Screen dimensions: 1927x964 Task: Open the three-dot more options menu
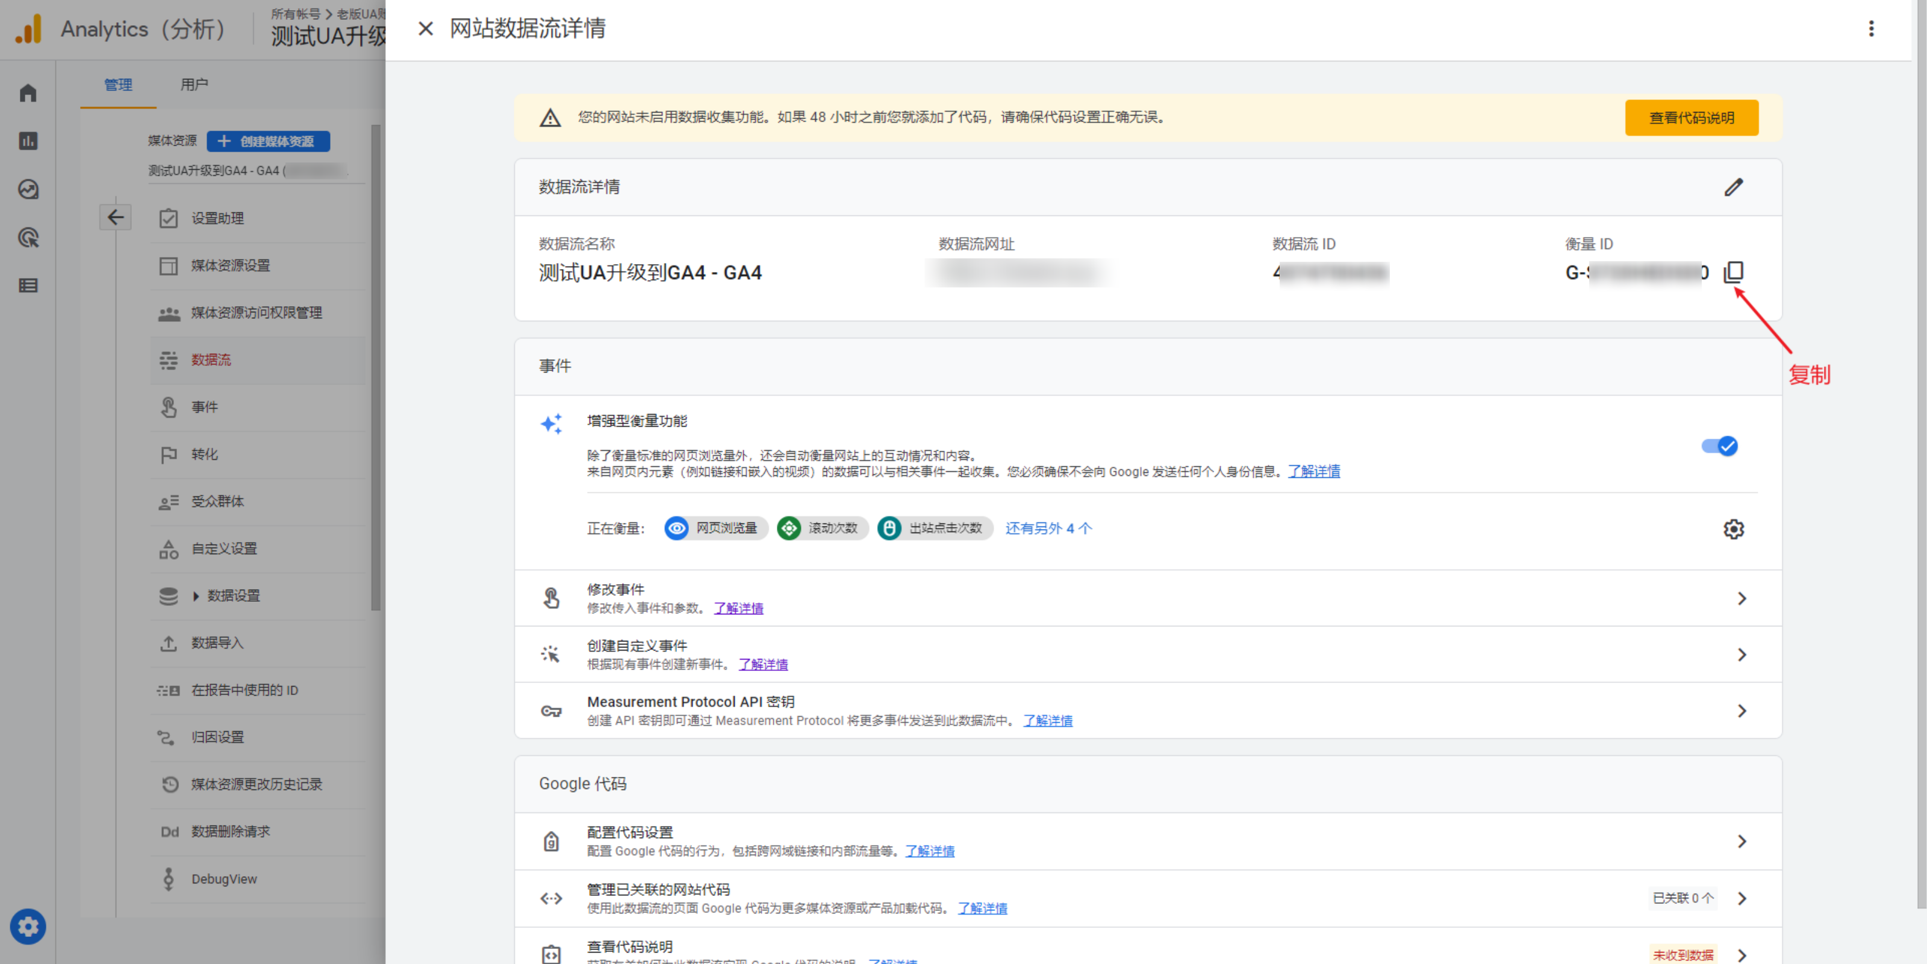point(1871,28)
